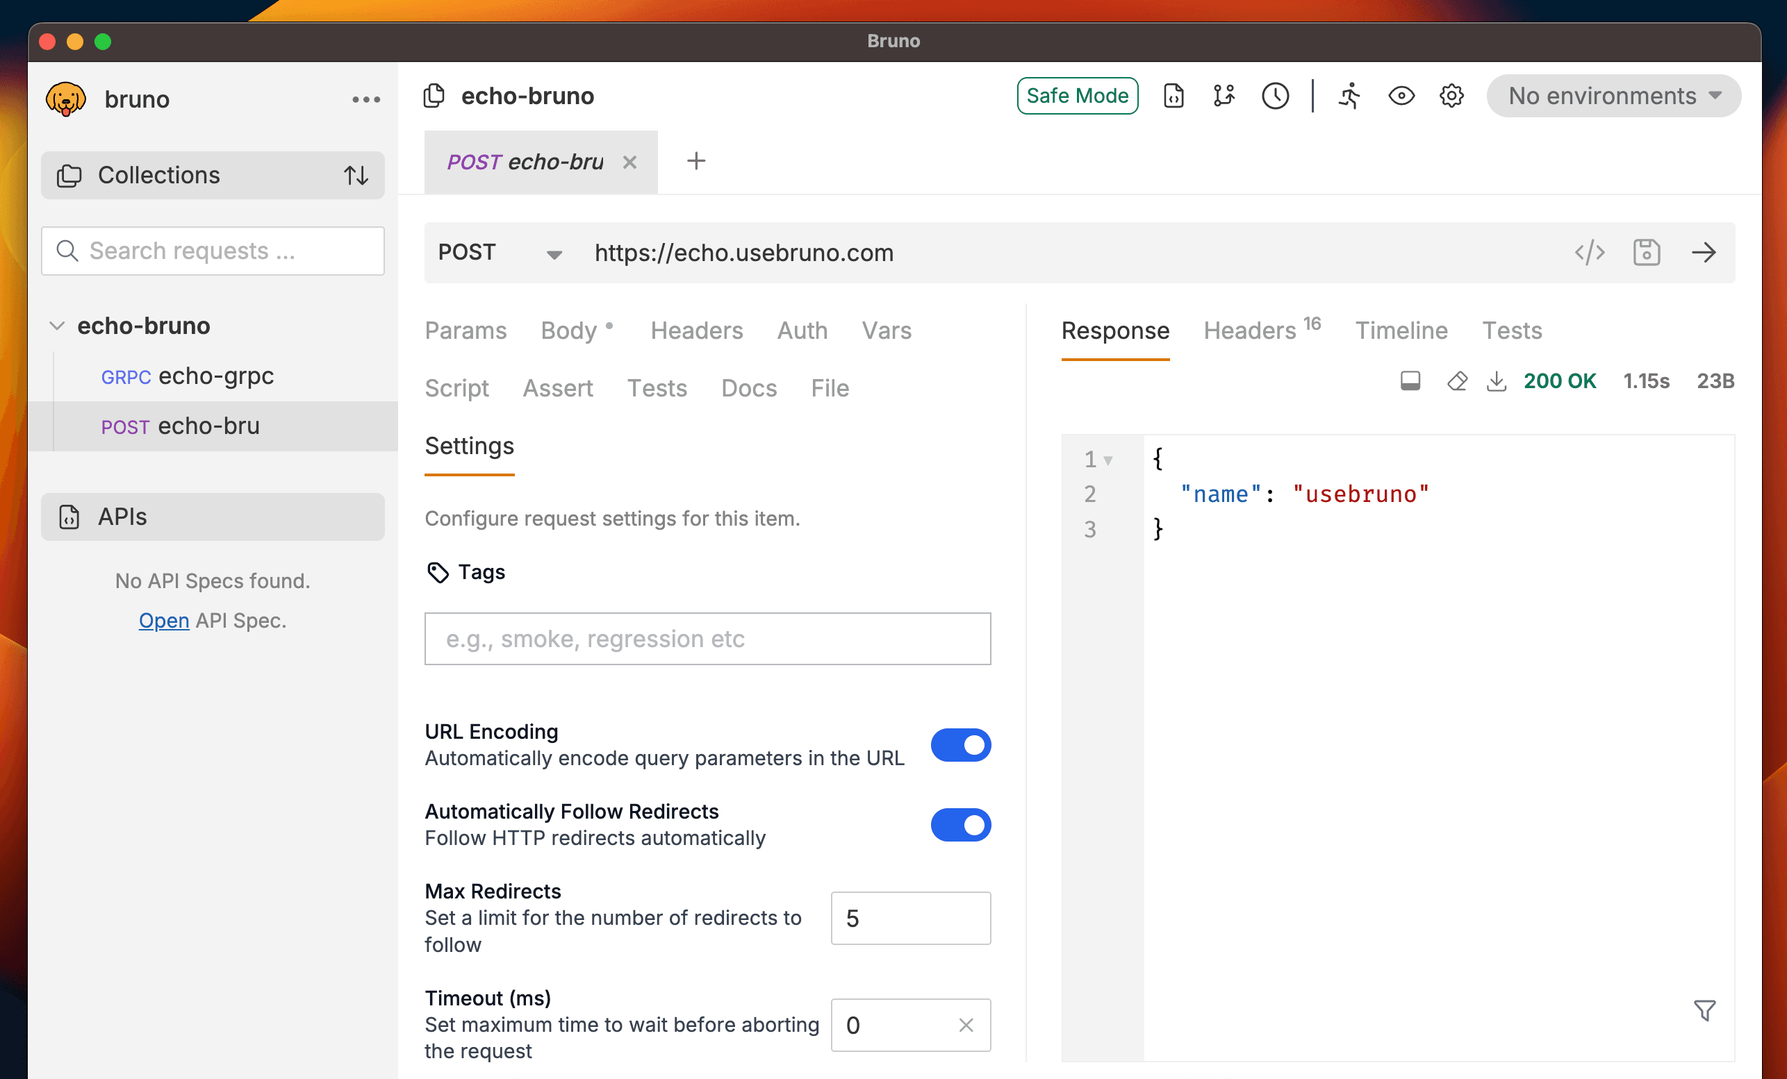Save the request using the disk icon
Screen dimensions: 1787x1079
pyautogui.click(x=1646, y=252)
